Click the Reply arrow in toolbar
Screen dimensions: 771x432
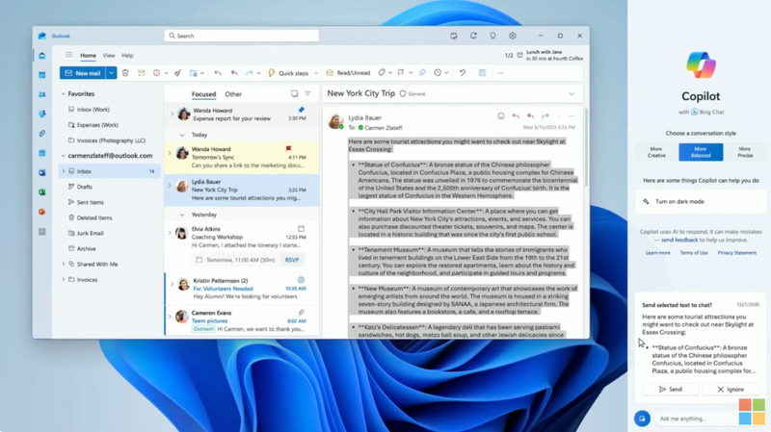coord(218,73)
